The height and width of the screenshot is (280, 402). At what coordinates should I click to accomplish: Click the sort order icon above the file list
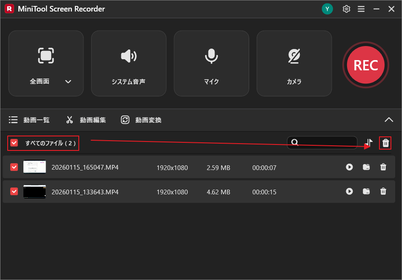(x=369, y=142)
